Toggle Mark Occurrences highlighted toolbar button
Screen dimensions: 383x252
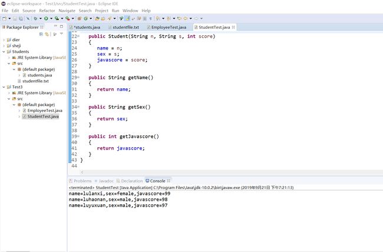127,19
